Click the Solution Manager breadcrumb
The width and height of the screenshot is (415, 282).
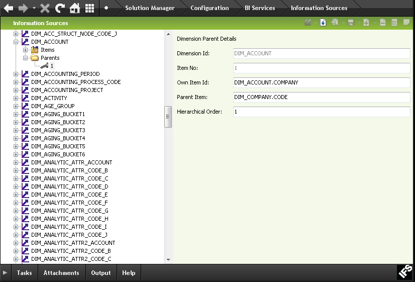click(150, 8)
